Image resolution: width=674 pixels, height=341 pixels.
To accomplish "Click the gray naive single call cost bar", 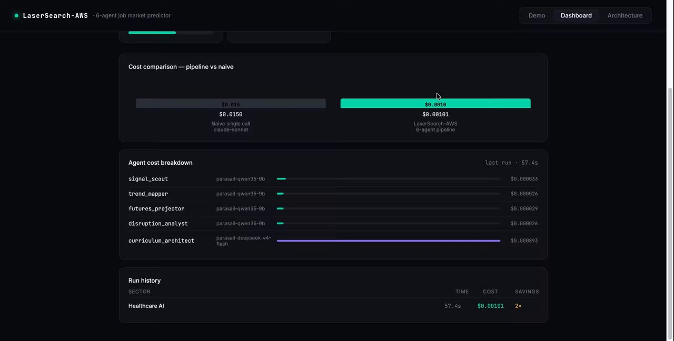I will pyautogui.click(x=231, y=103).
